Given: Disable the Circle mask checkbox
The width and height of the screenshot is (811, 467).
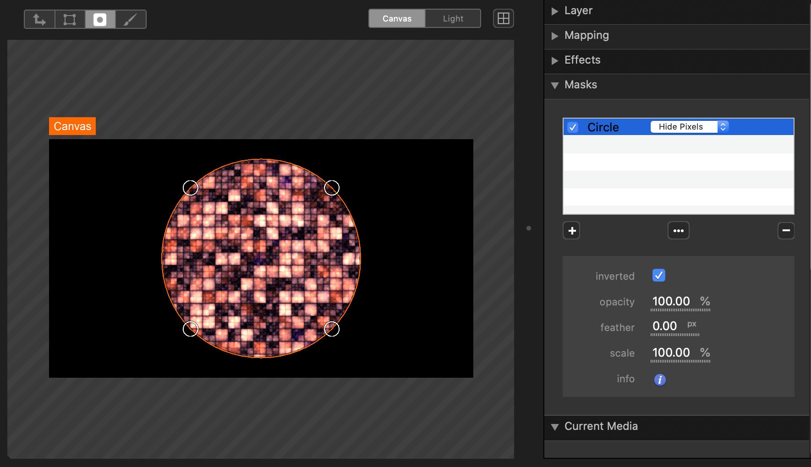Looking at the screenshot, I should [x=573, y=127].
